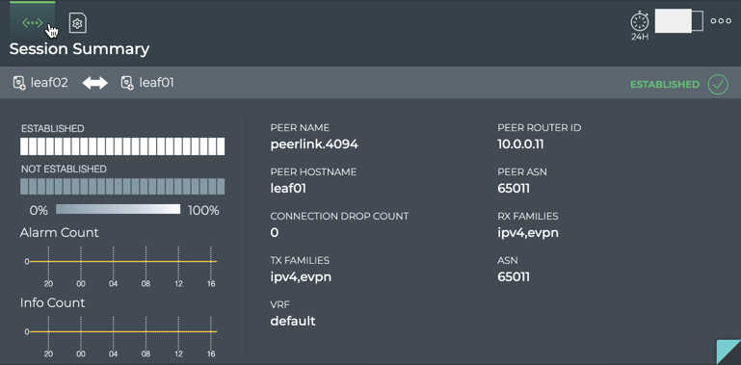Click the 0% to 100% gradient legend
The width and height of the screenshot is (741, 365).
pos(119,209)
